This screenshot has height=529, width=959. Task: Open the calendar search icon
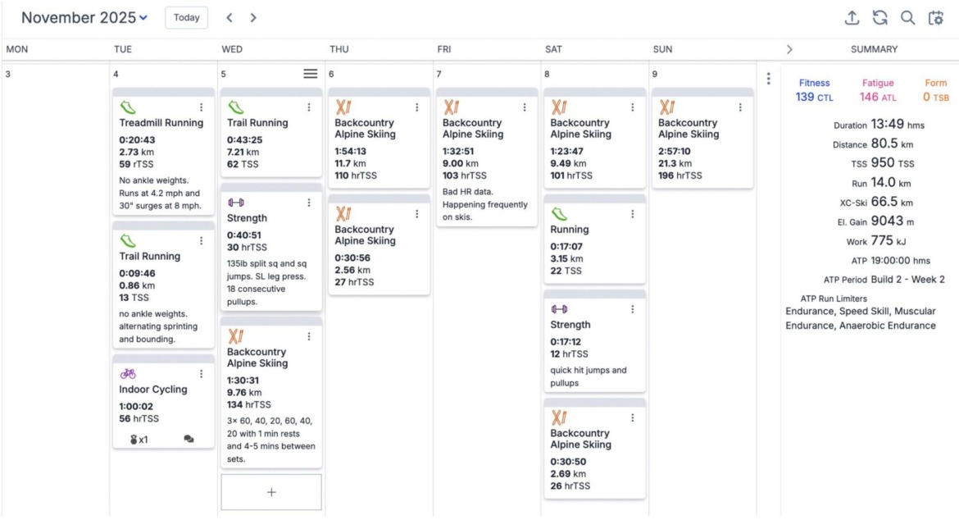click(x=908, y=18)
